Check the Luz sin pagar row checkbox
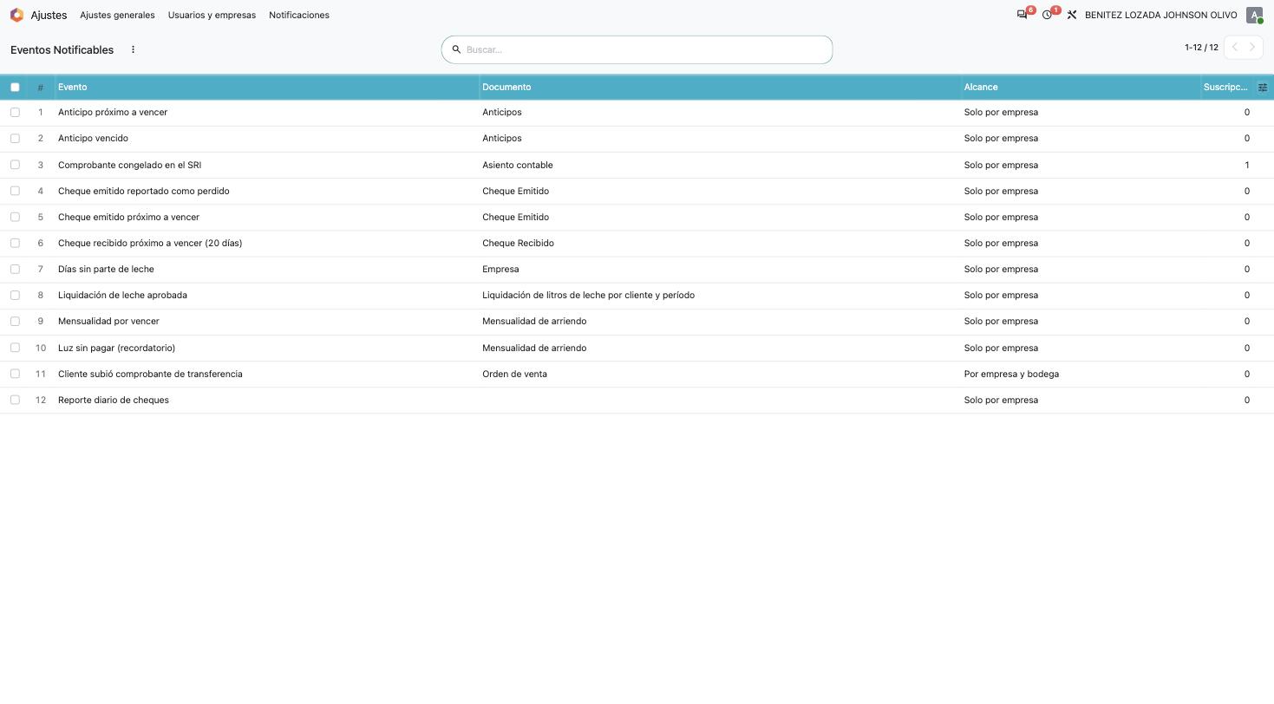The height and width of the screenshot is (704, 1274). 15,348
